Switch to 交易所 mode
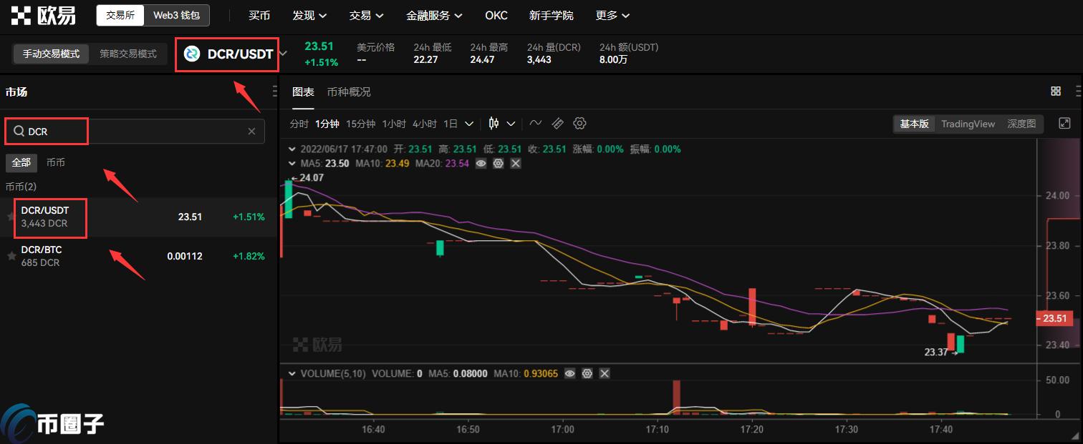The width and height of the screenshot is (1083, 444). click(x=120, y=15)
